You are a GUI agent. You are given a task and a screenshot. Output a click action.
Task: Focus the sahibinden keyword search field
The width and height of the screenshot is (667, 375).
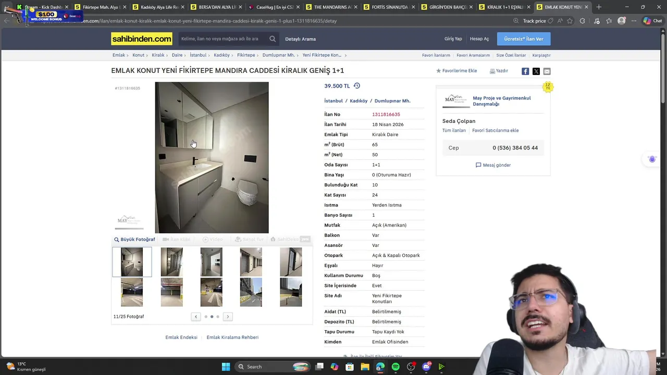[x=223, y=39]
